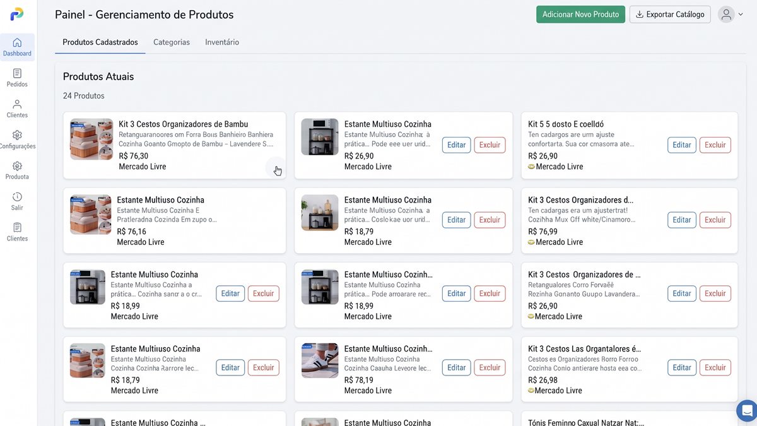Click the "Painel - Gerenciamento de Produtos" header
Viewport: 757px width, 426px height.
point(144,15)
